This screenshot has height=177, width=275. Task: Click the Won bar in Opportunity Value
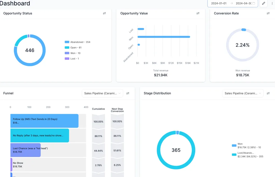pyautogui.click(x=164, y=37)
